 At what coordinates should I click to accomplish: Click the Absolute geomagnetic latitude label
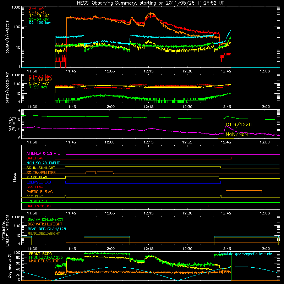[x=245, y=254]
